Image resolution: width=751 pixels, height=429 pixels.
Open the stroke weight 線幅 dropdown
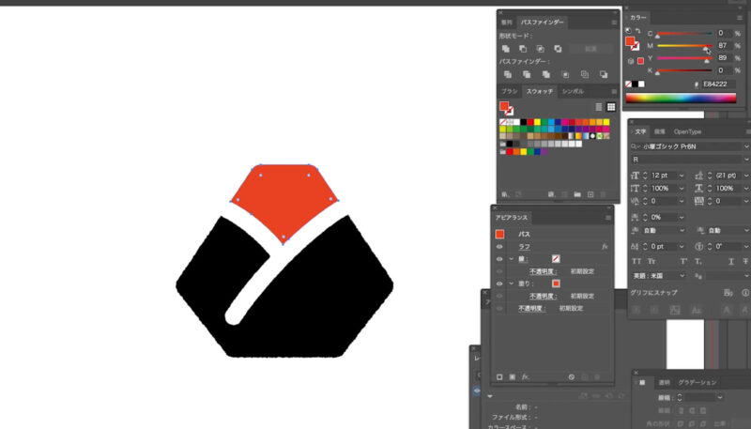pos(719,397)
